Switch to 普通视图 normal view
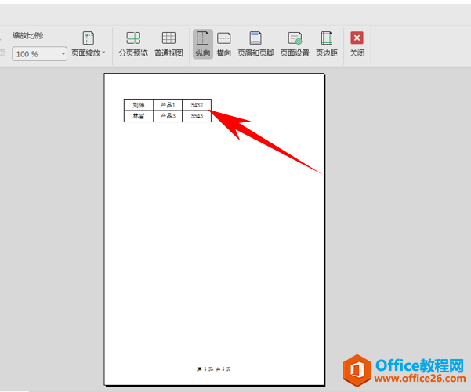The height and width of the screenshot is (392, 471). click(x=168, y=45)
